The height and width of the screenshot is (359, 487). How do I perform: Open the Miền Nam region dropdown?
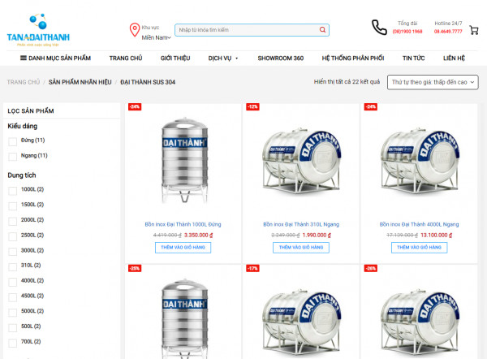point(156,37)
